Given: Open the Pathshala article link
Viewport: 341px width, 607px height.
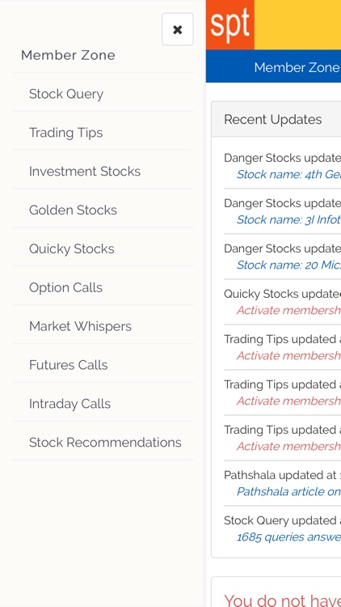Looking at the screenshot, I should click(x=288, y=491).
